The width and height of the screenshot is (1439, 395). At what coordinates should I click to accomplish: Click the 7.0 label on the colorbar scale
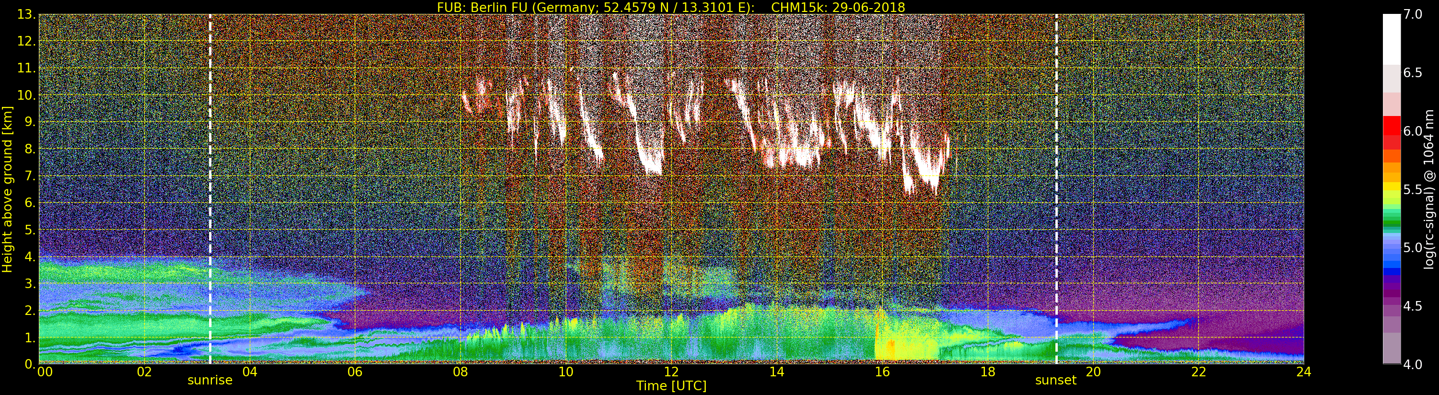coord(1413,14)
